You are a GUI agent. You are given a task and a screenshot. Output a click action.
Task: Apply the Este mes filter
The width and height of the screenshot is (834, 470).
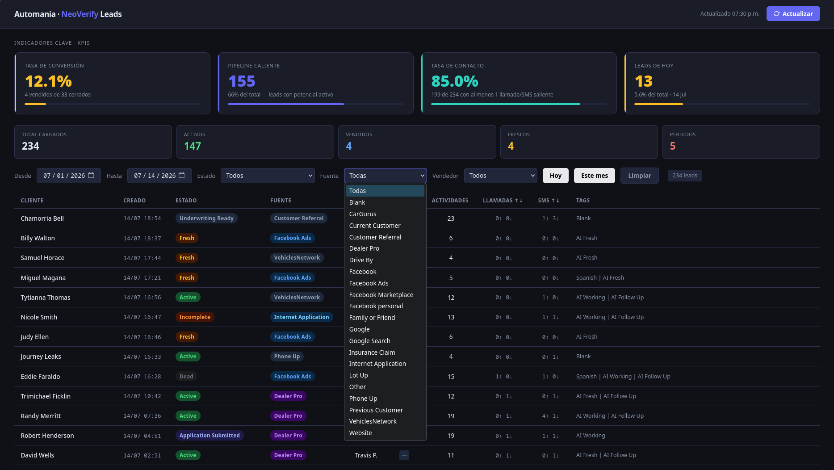click(595, 176)
